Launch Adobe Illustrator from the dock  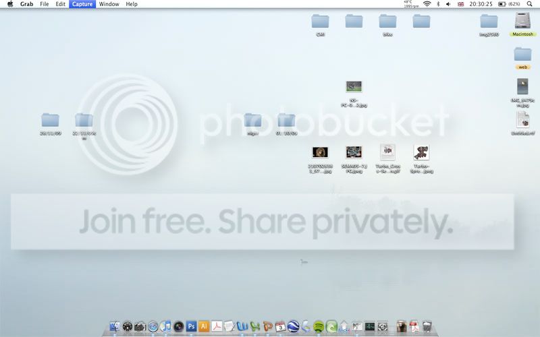pyautogui.click(x=204, y=326)
